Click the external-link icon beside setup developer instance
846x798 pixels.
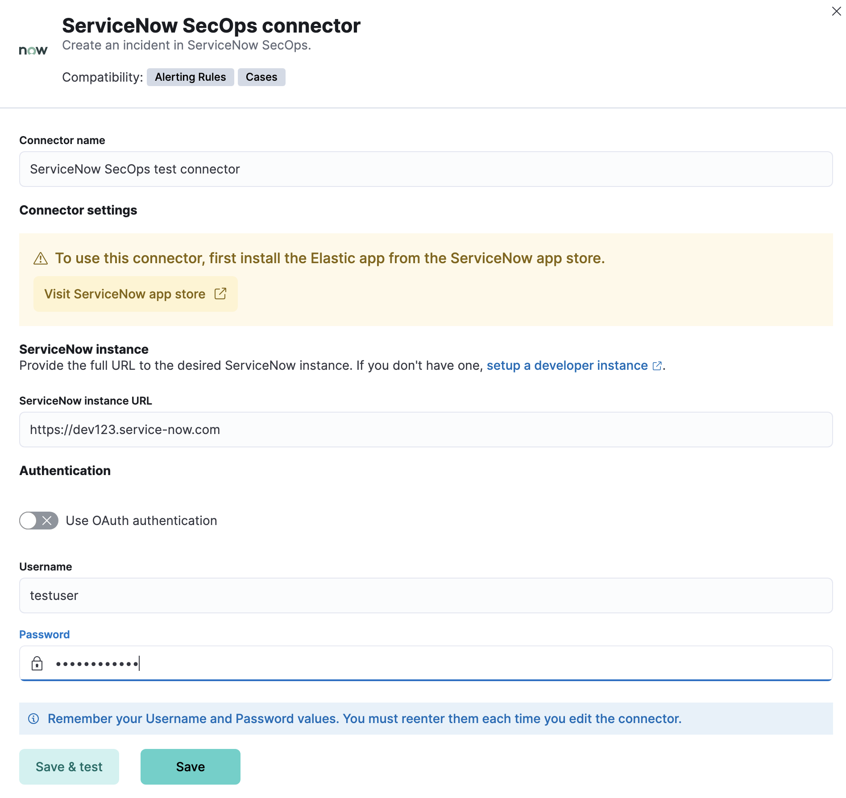click(657, 365)
